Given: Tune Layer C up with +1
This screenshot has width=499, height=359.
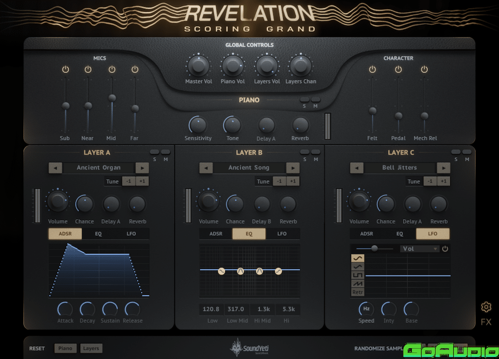Looking at the screenshot, I should [443, 181].
